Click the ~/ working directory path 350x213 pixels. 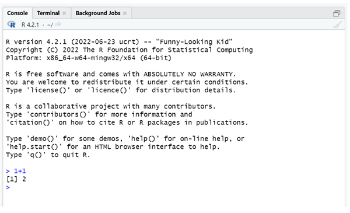(50, 25)
